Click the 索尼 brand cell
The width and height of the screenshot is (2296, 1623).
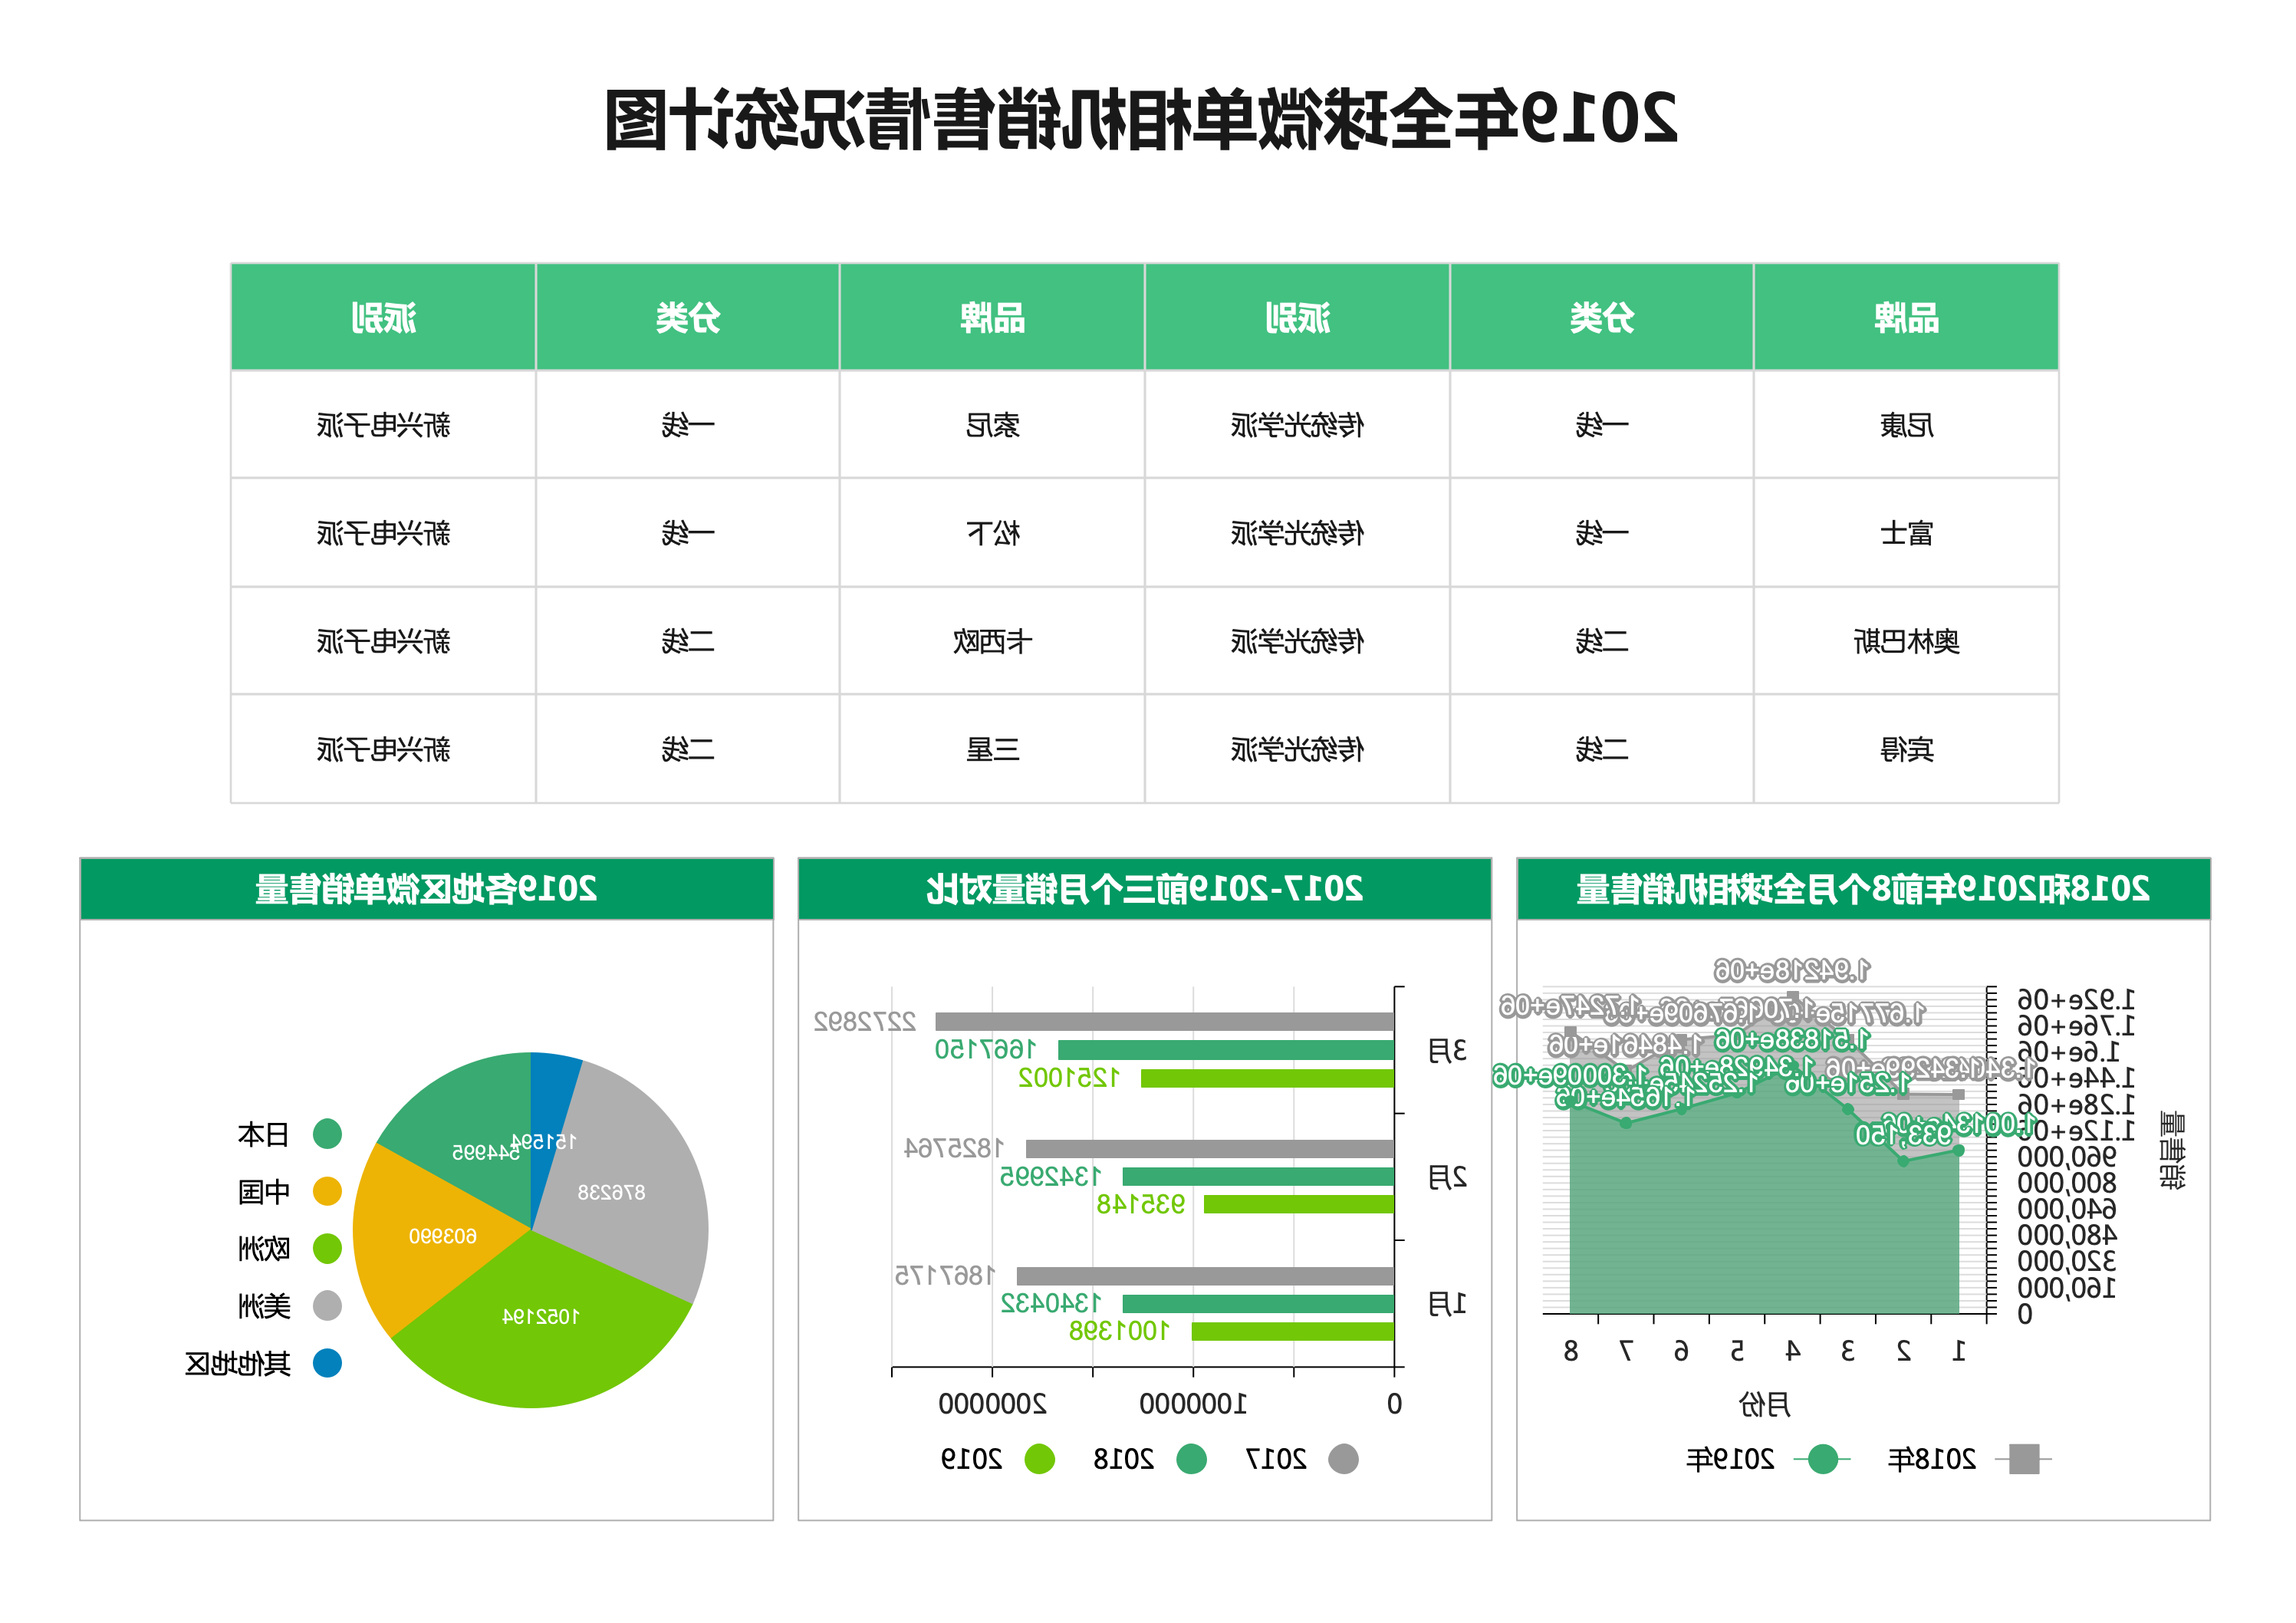[992, 425]
